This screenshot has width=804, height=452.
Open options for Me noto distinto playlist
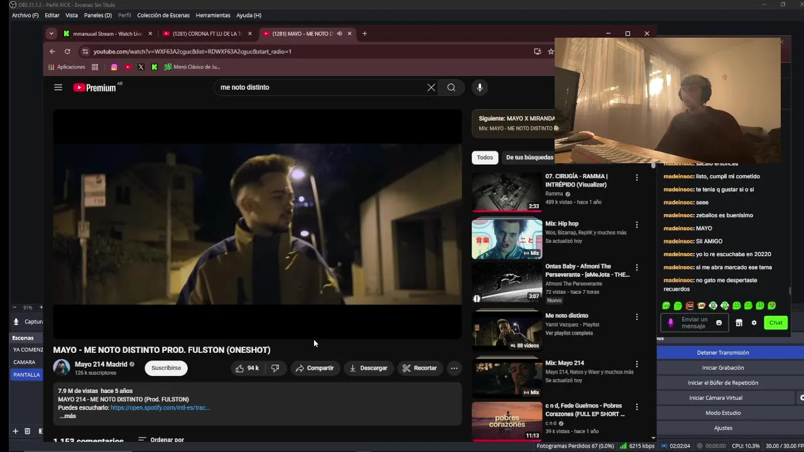coord(636,317)
